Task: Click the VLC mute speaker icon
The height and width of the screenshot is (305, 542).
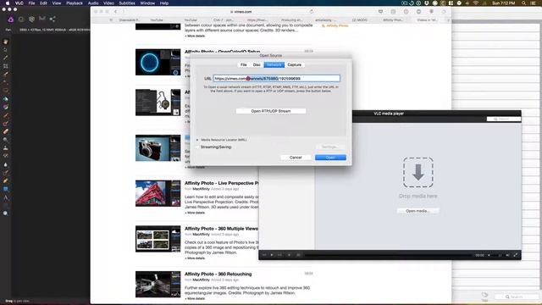Action: point(489,255)
